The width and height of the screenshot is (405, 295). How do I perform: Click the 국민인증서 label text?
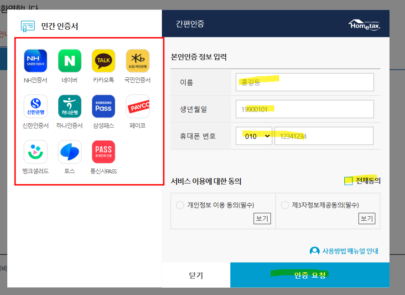pyautogui.click(x=137, y=80)
